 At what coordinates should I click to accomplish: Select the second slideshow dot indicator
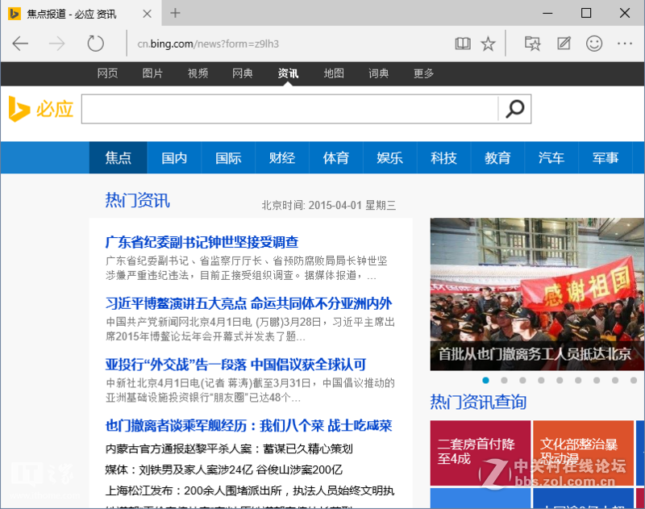pyautogui.click(x=505, y=380)
